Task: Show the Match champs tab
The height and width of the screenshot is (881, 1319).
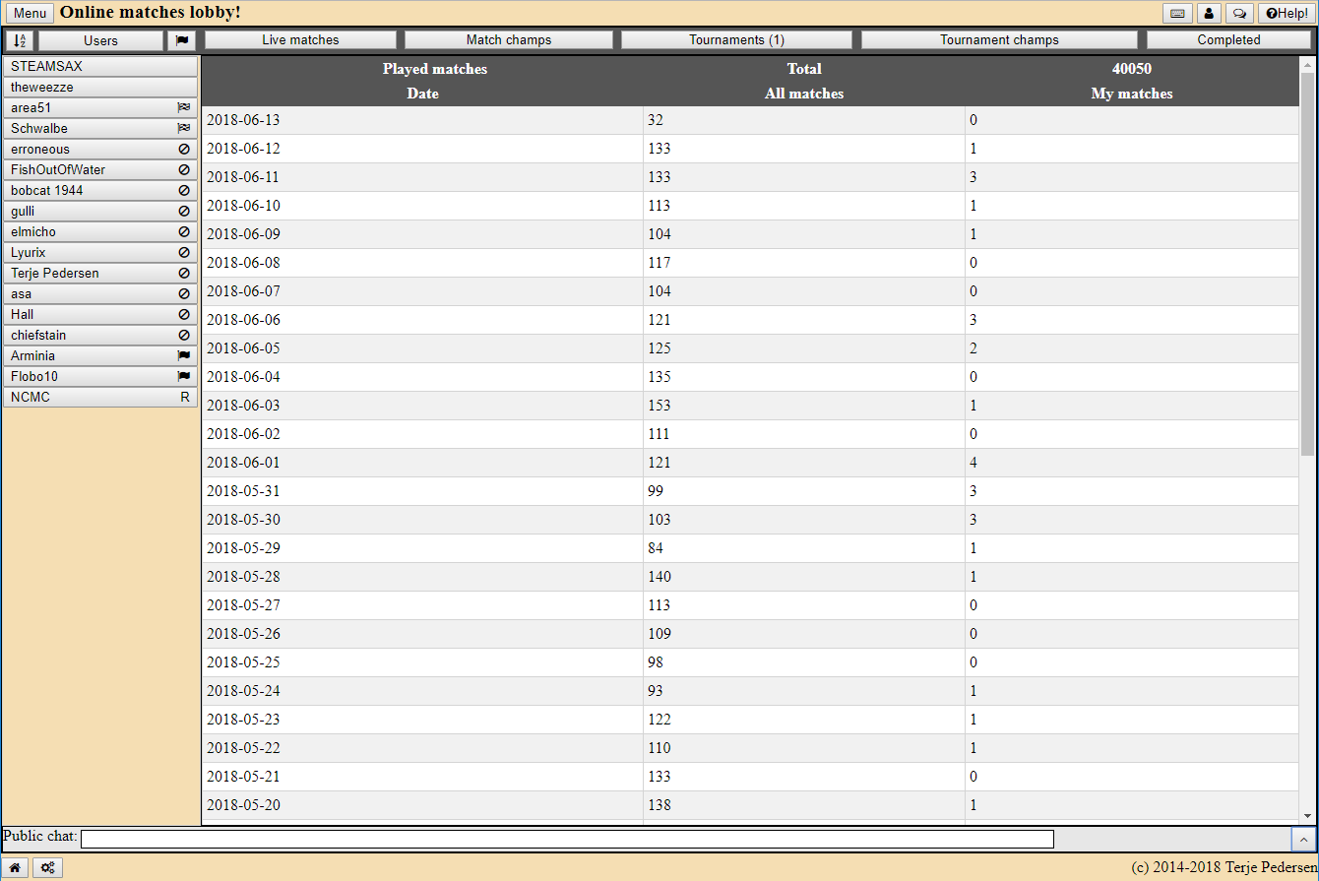Action: (508, 40)
